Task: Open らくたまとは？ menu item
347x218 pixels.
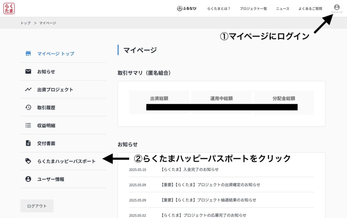Action: (x=219, y=8)
